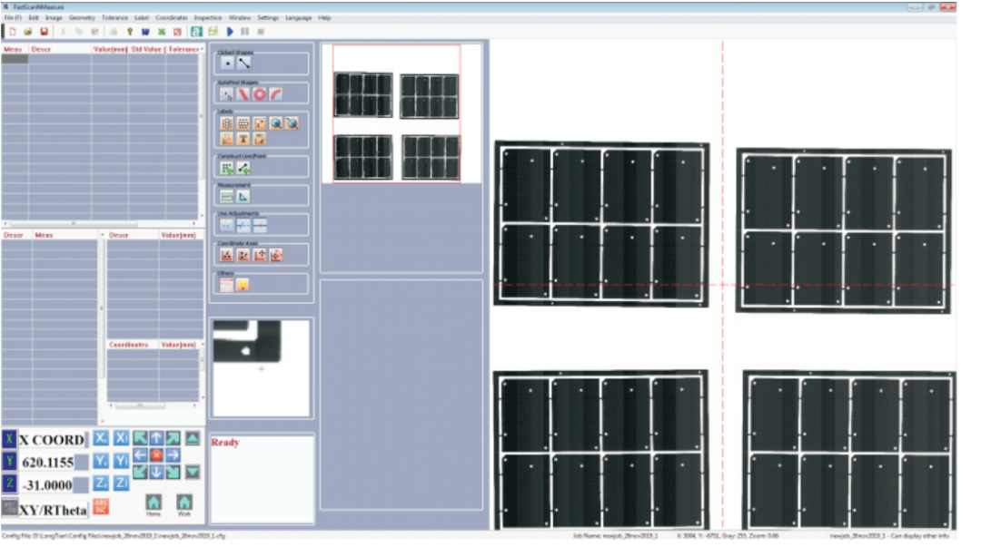The image size is (981, 547).
Task: Select the clicked point shape tool
Action: click(x=227, y=63)
